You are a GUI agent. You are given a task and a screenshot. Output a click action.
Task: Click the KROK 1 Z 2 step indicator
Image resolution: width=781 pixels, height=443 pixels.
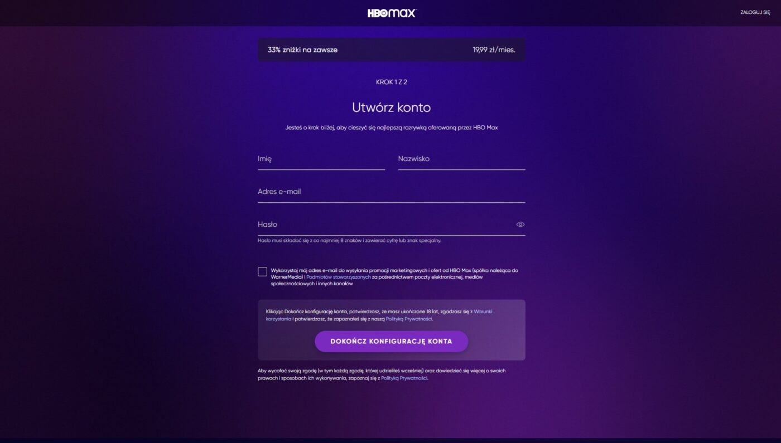click(x=392, y=82)
